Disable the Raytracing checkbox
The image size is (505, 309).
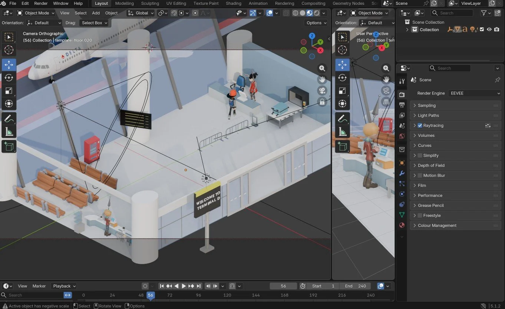click(x=420, y=126)
